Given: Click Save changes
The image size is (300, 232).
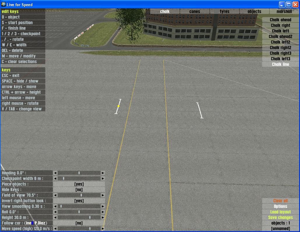Looking at the screenshot, I should tap(280, 217).
